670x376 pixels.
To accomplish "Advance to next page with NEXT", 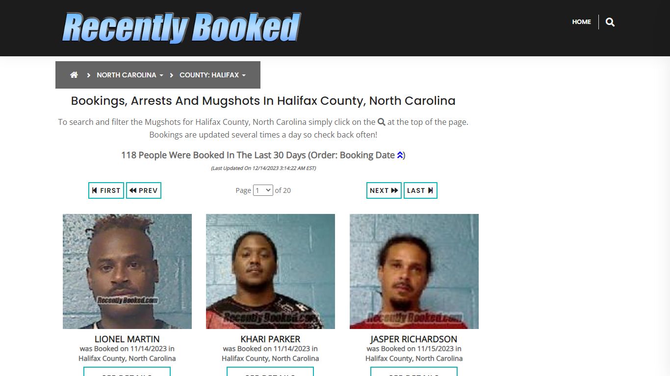I will 384,190.
